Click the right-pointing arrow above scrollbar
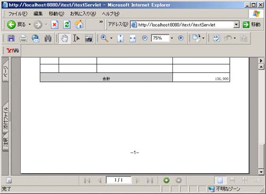 (261, 61)
